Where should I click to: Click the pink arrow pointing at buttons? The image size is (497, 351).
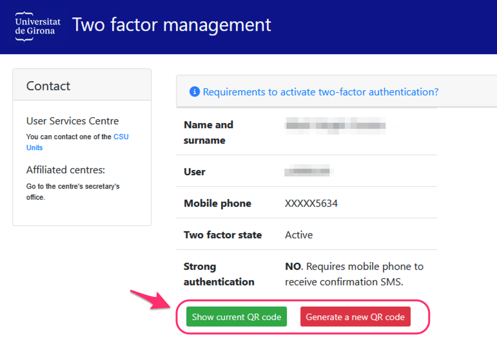[149, 301]
